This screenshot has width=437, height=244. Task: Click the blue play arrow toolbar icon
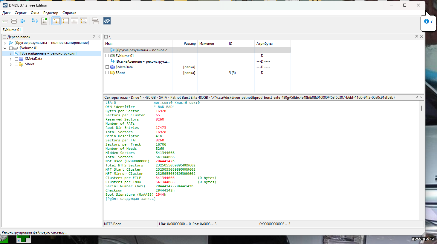(23, 21)
